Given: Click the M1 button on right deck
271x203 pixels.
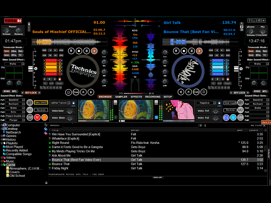Looking at the screenshot, I should click(x=241, y=103).
